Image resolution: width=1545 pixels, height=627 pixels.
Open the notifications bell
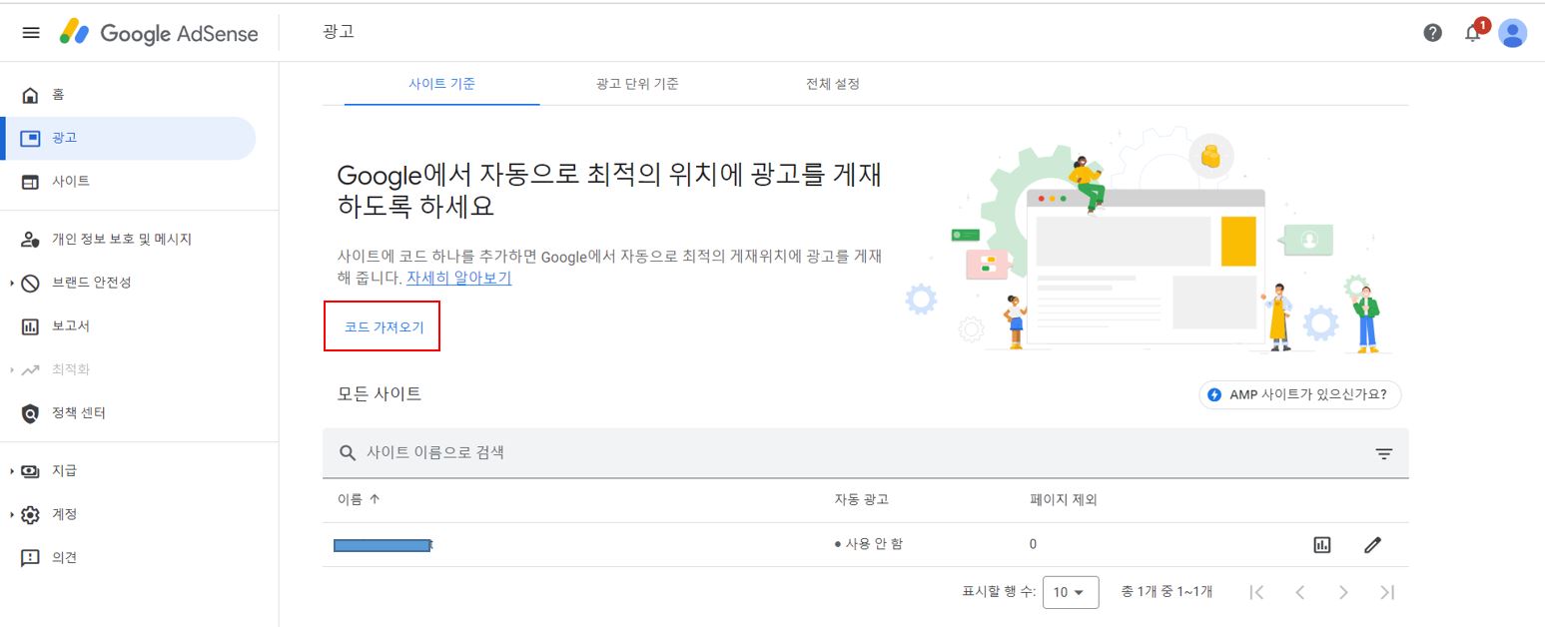click(1473, 33)
